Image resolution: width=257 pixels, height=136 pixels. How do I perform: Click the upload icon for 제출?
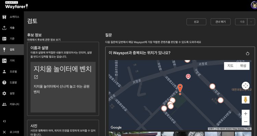[x=4, y=28]
